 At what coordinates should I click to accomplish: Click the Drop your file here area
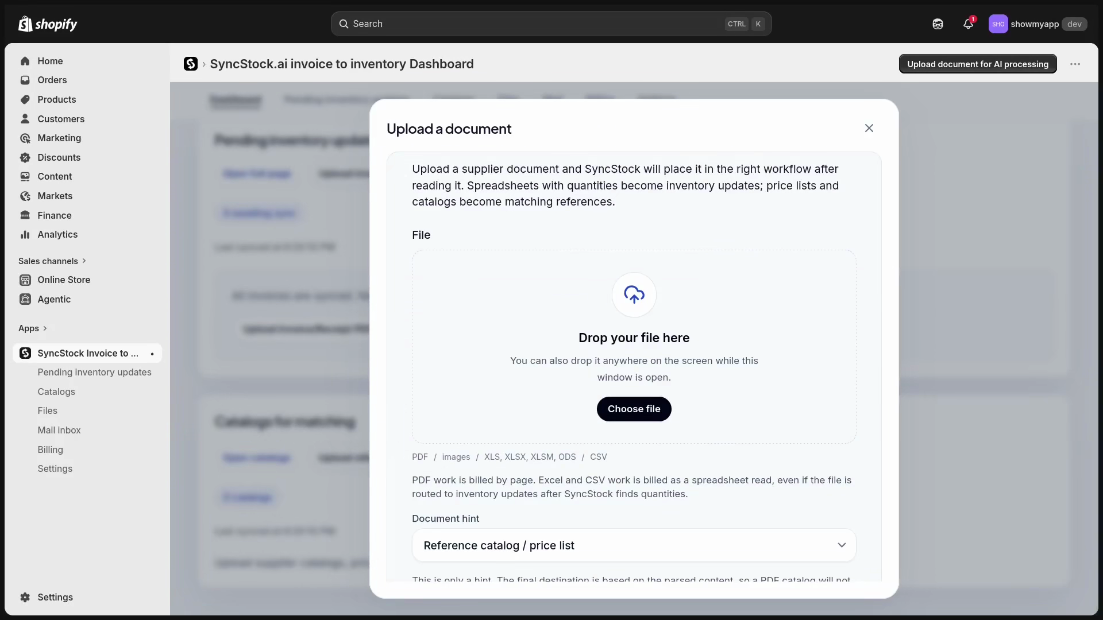634,346
